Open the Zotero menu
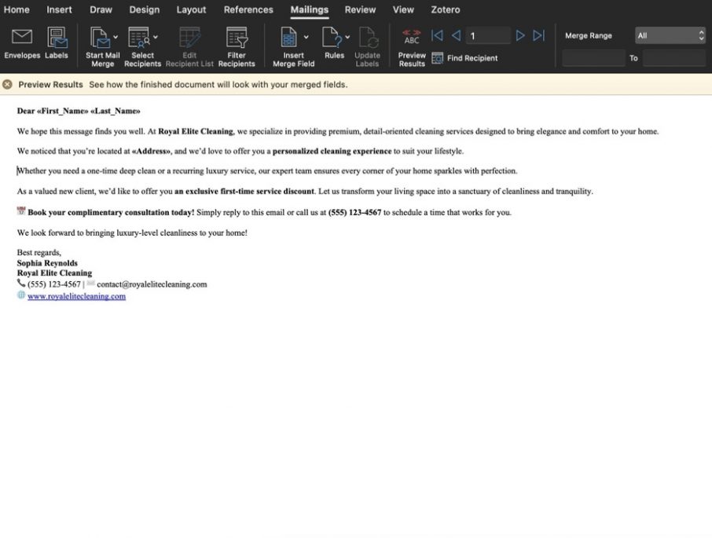 click(x=445, y=9)
